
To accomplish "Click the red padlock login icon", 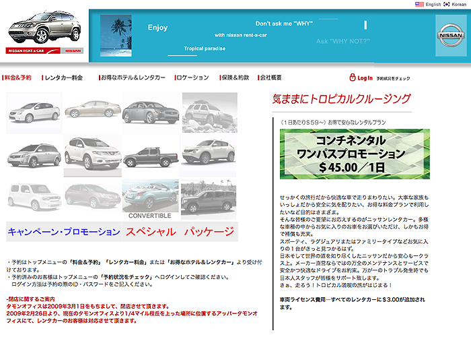I will coord(353,78).
